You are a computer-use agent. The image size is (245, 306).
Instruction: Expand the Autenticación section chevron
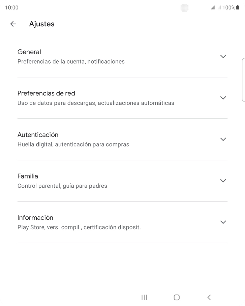click(x=223, y=139)
